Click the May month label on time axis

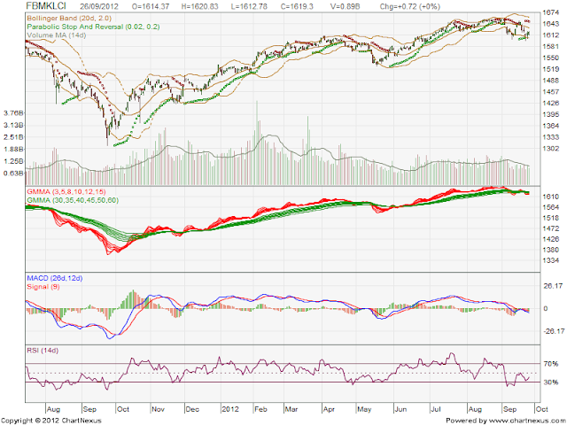click(364, 409)
